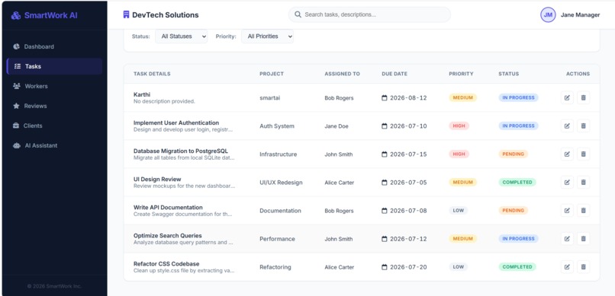The image size is (615, 296).
Task: Edit the UI Design Review task
Action: pyautogui.click(x=567, y=182)
